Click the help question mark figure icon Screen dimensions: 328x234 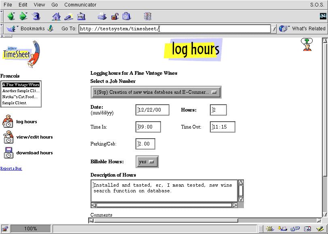coord(308,44)
